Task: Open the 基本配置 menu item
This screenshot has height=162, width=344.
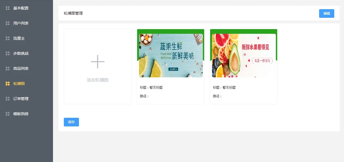Action: tap(27, 8)
